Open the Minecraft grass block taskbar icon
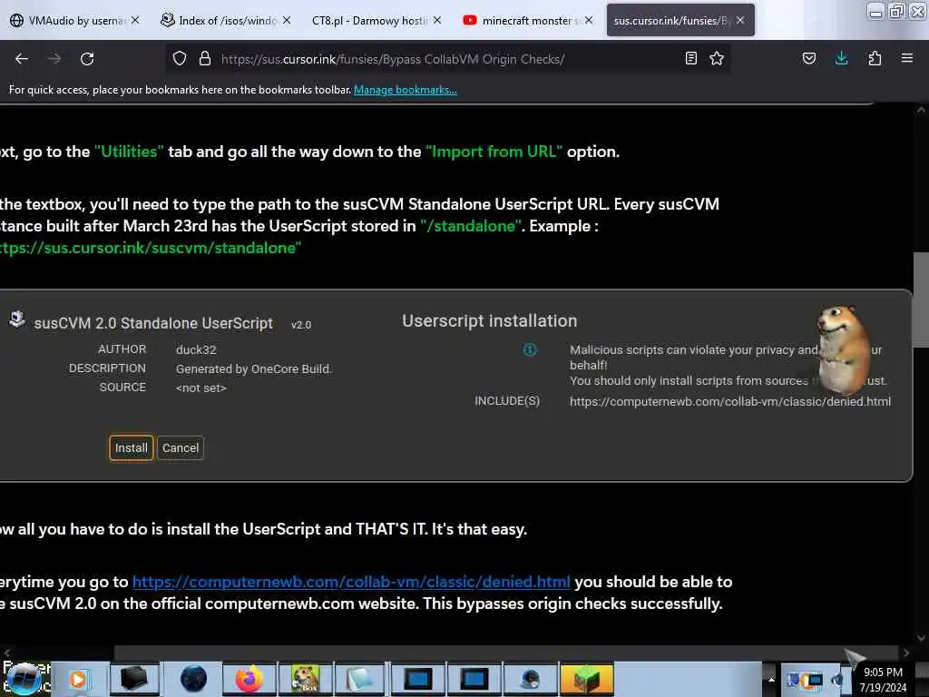This screenshot has width=929, height=697. coord(585,679)
